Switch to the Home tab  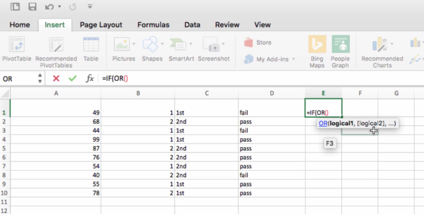tap(20, 25)
